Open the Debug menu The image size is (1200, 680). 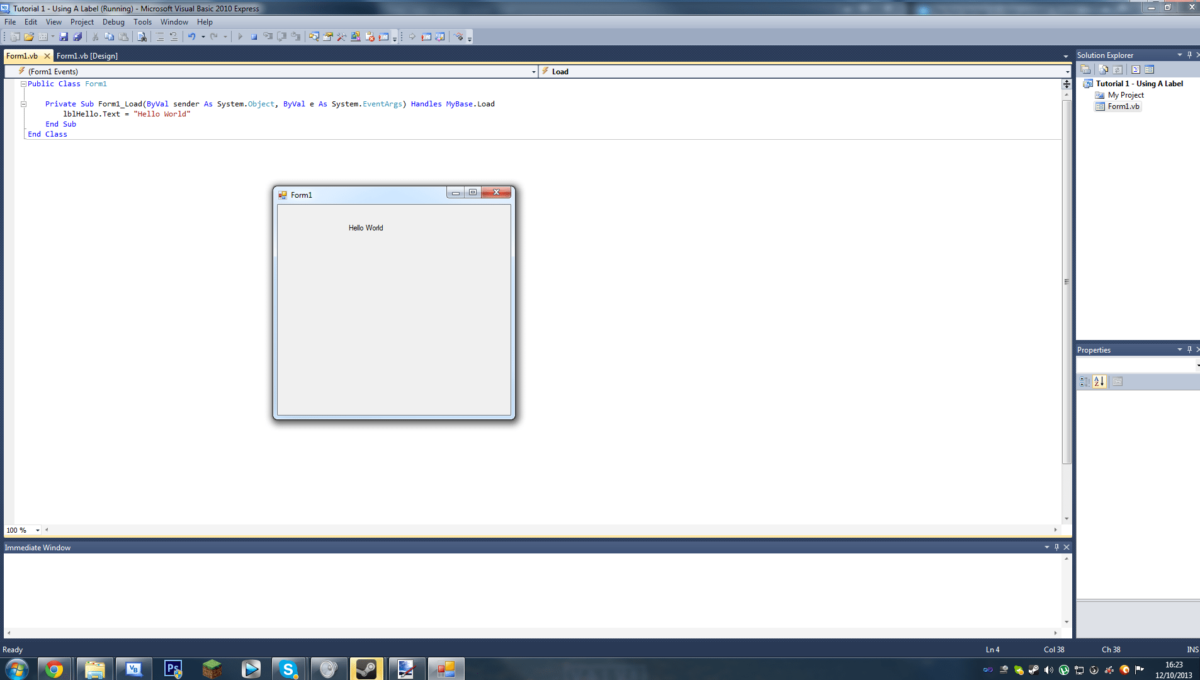(x=113, y=22)
